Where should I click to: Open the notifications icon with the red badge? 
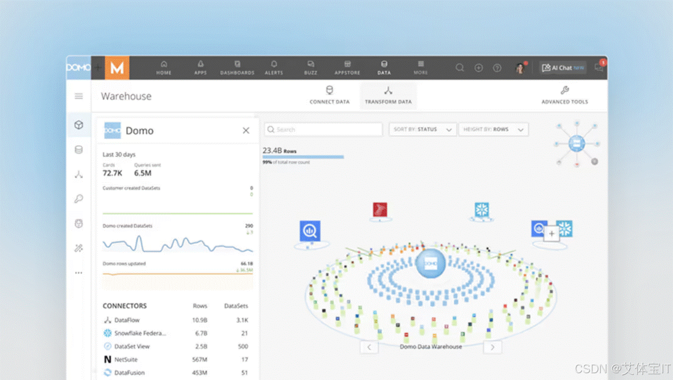[599, 67]
